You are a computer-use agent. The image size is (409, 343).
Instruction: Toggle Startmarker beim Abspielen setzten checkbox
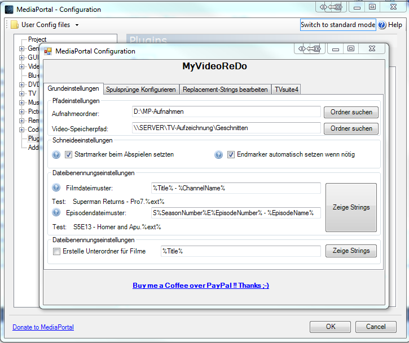tap(68, 155)
